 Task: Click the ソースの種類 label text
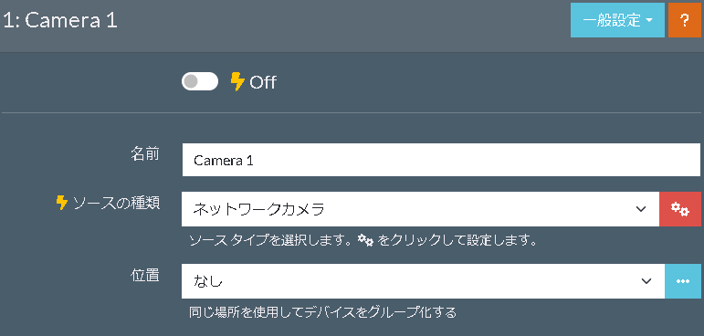[x=116, y=203]
